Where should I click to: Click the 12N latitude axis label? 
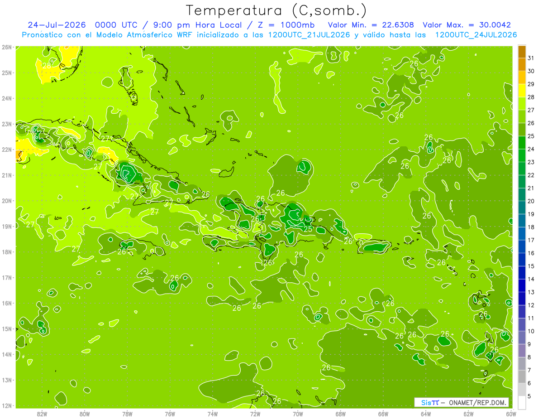7,406
